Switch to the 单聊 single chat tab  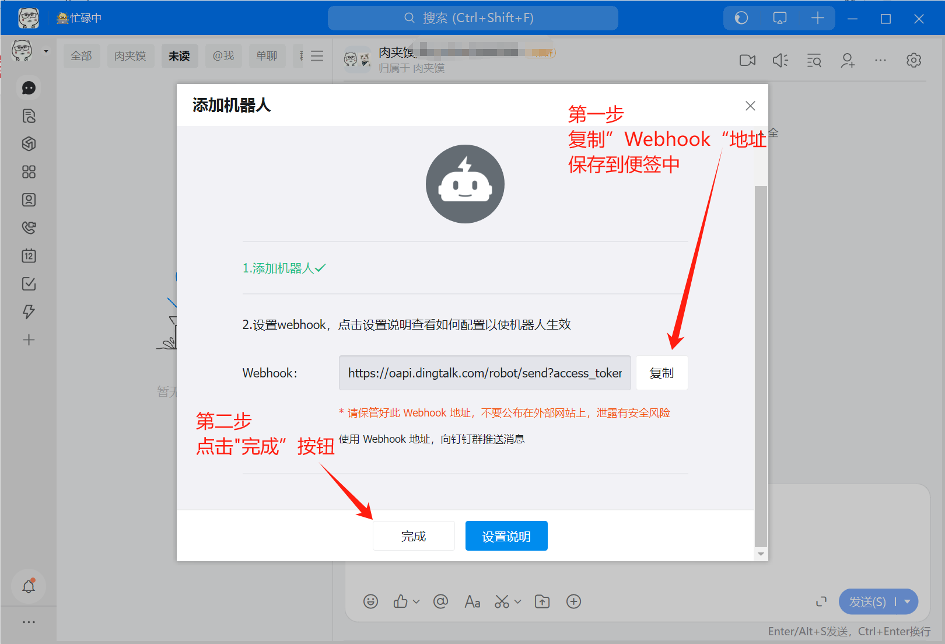click(x=267, y=56)
